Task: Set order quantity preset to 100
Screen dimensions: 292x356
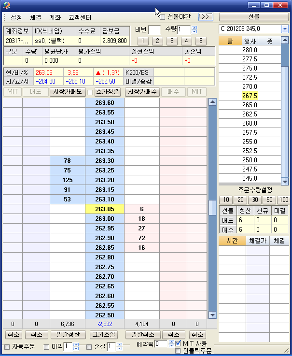Action: (x=283, y=200)
